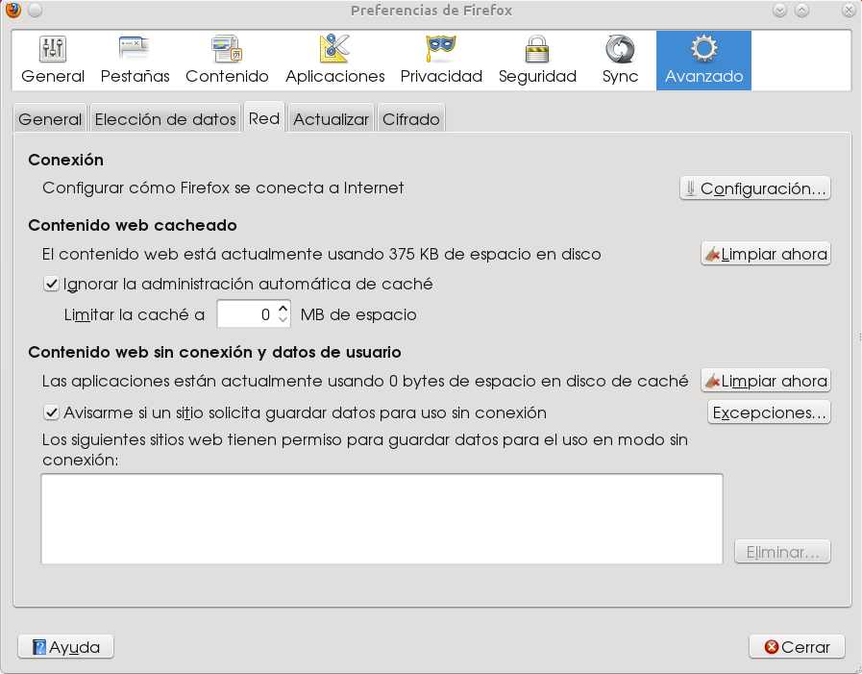Screen dimensions: 862x674
Task: Click inside the offline sites list box
Action: tap(382, 519)
